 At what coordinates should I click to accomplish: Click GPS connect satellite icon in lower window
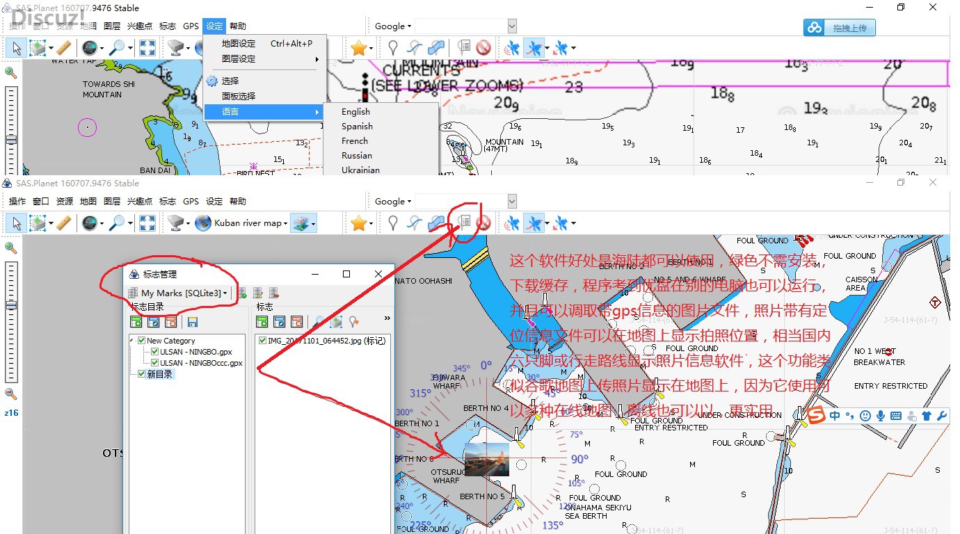coord(513,223)
